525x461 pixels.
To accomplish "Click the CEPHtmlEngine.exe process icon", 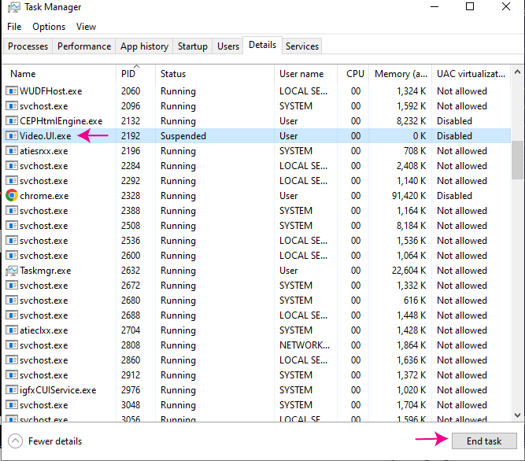I will tap(12, 121).
